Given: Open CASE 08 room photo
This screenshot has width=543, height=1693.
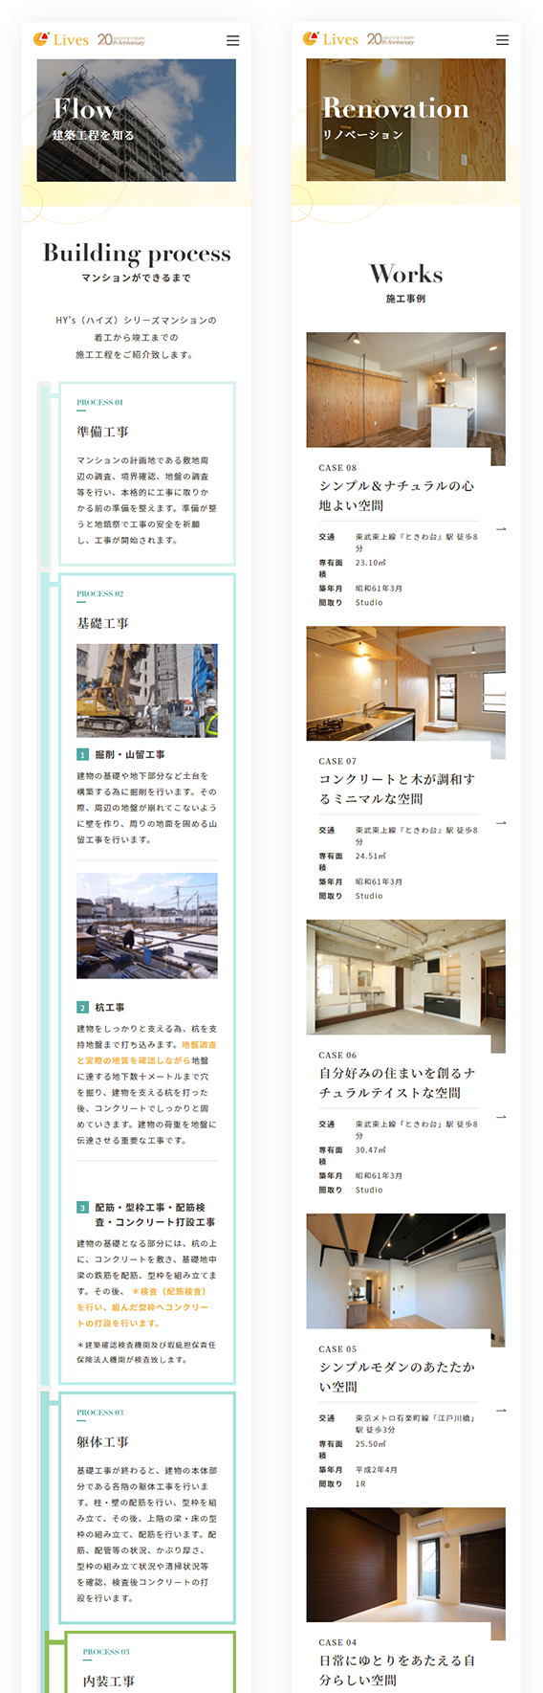Looking at the screenshot, I should point(405,390).
